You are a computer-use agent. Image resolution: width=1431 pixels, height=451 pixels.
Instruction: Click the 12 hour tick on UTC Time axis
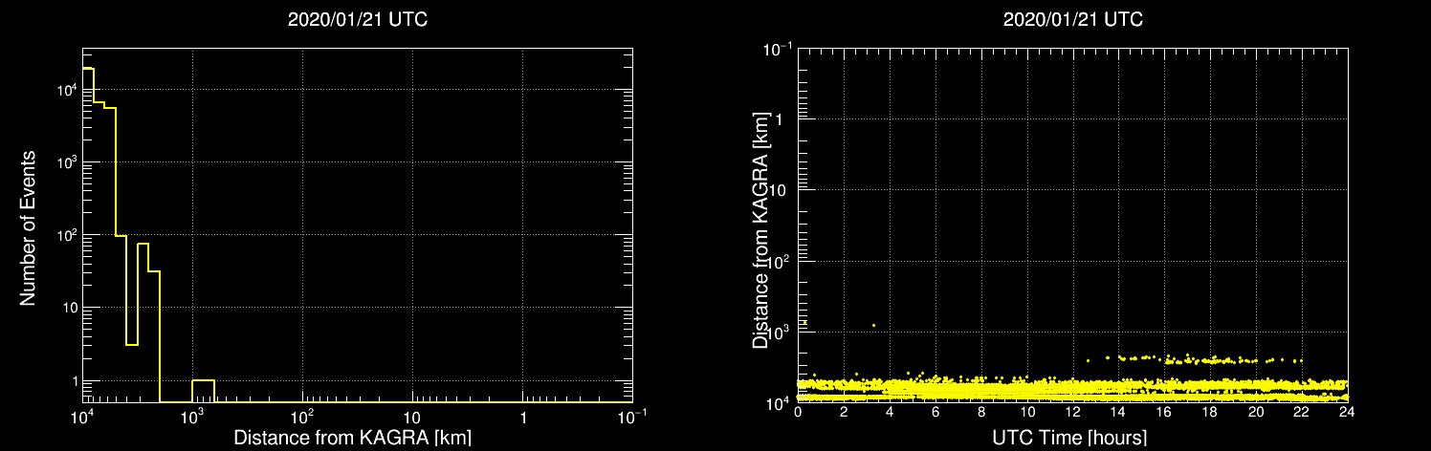(1073, 413)
